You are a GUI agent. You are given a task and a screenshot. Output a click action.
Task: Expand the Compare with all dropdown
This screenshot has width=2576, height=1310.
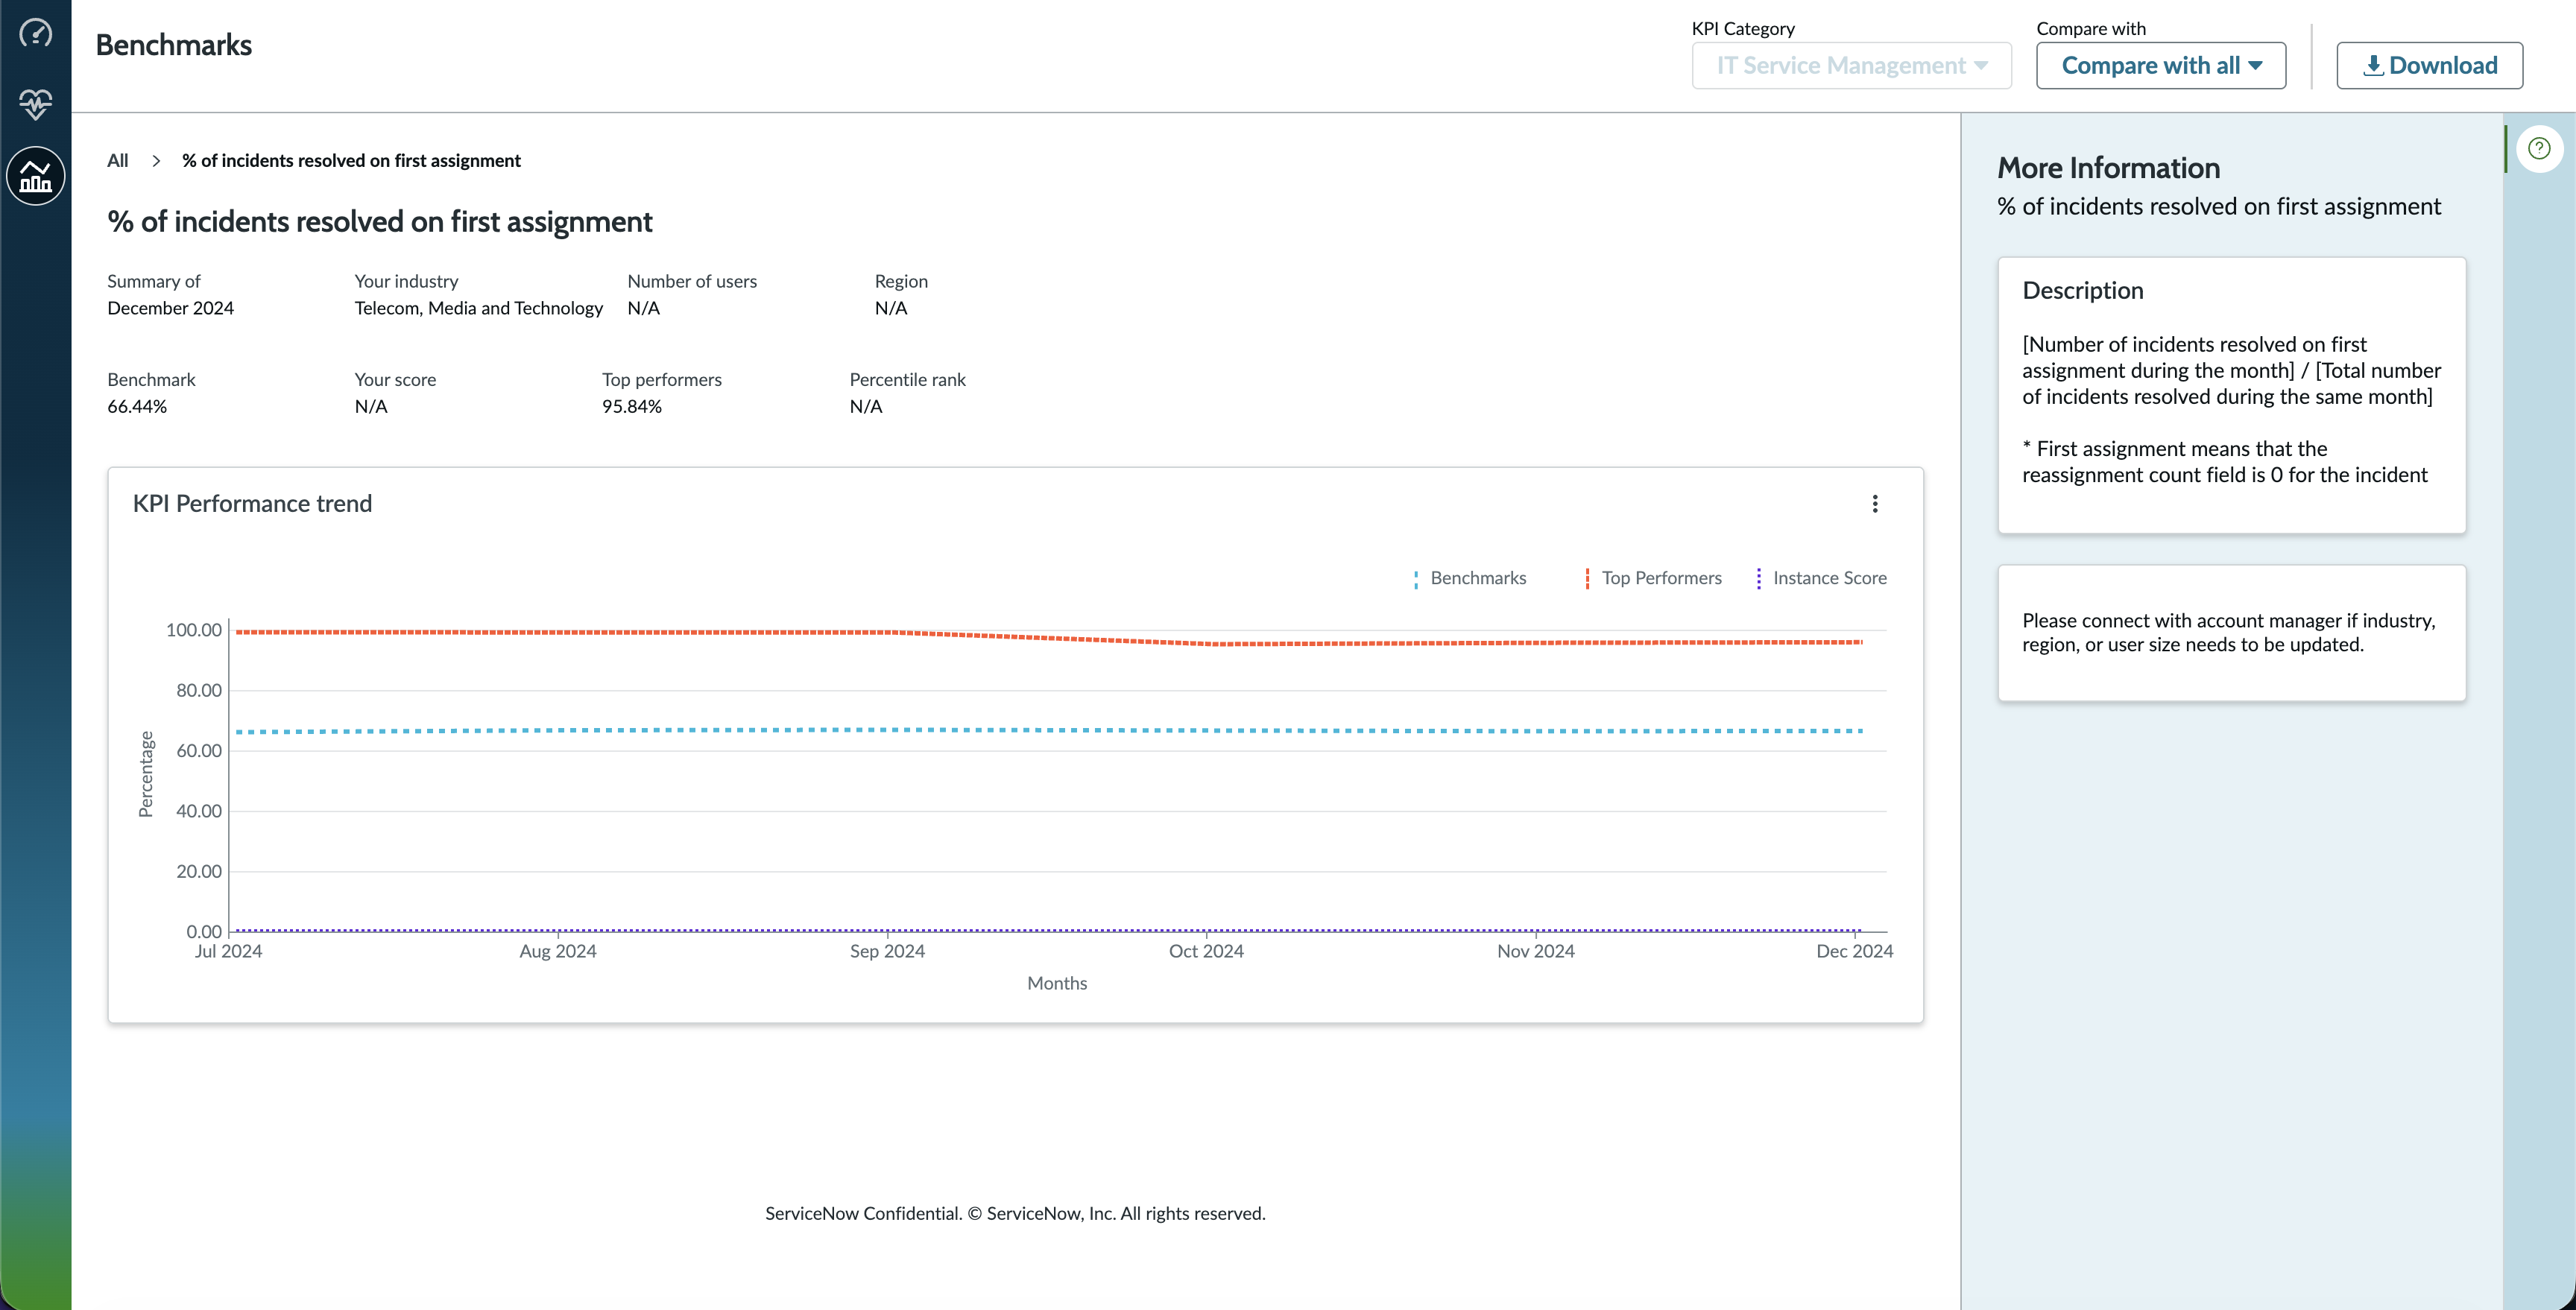[2161, 66]
